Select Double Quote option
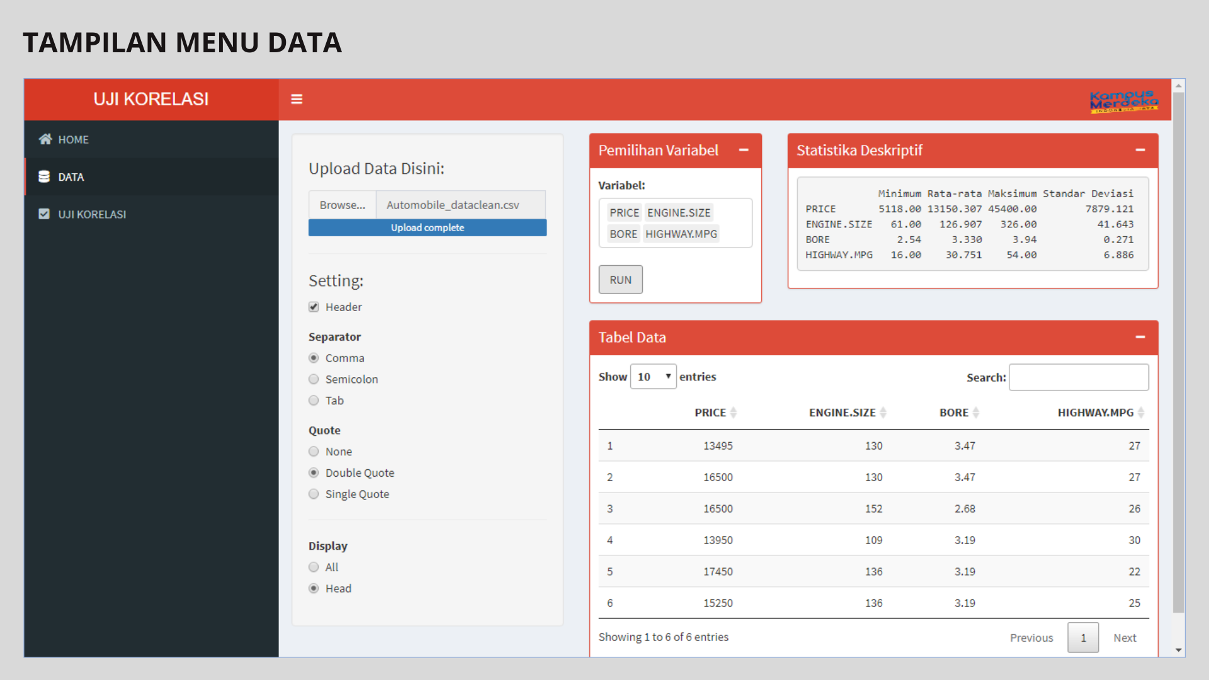This screenshot has width=1209, height=680. [x=314, y=473]
